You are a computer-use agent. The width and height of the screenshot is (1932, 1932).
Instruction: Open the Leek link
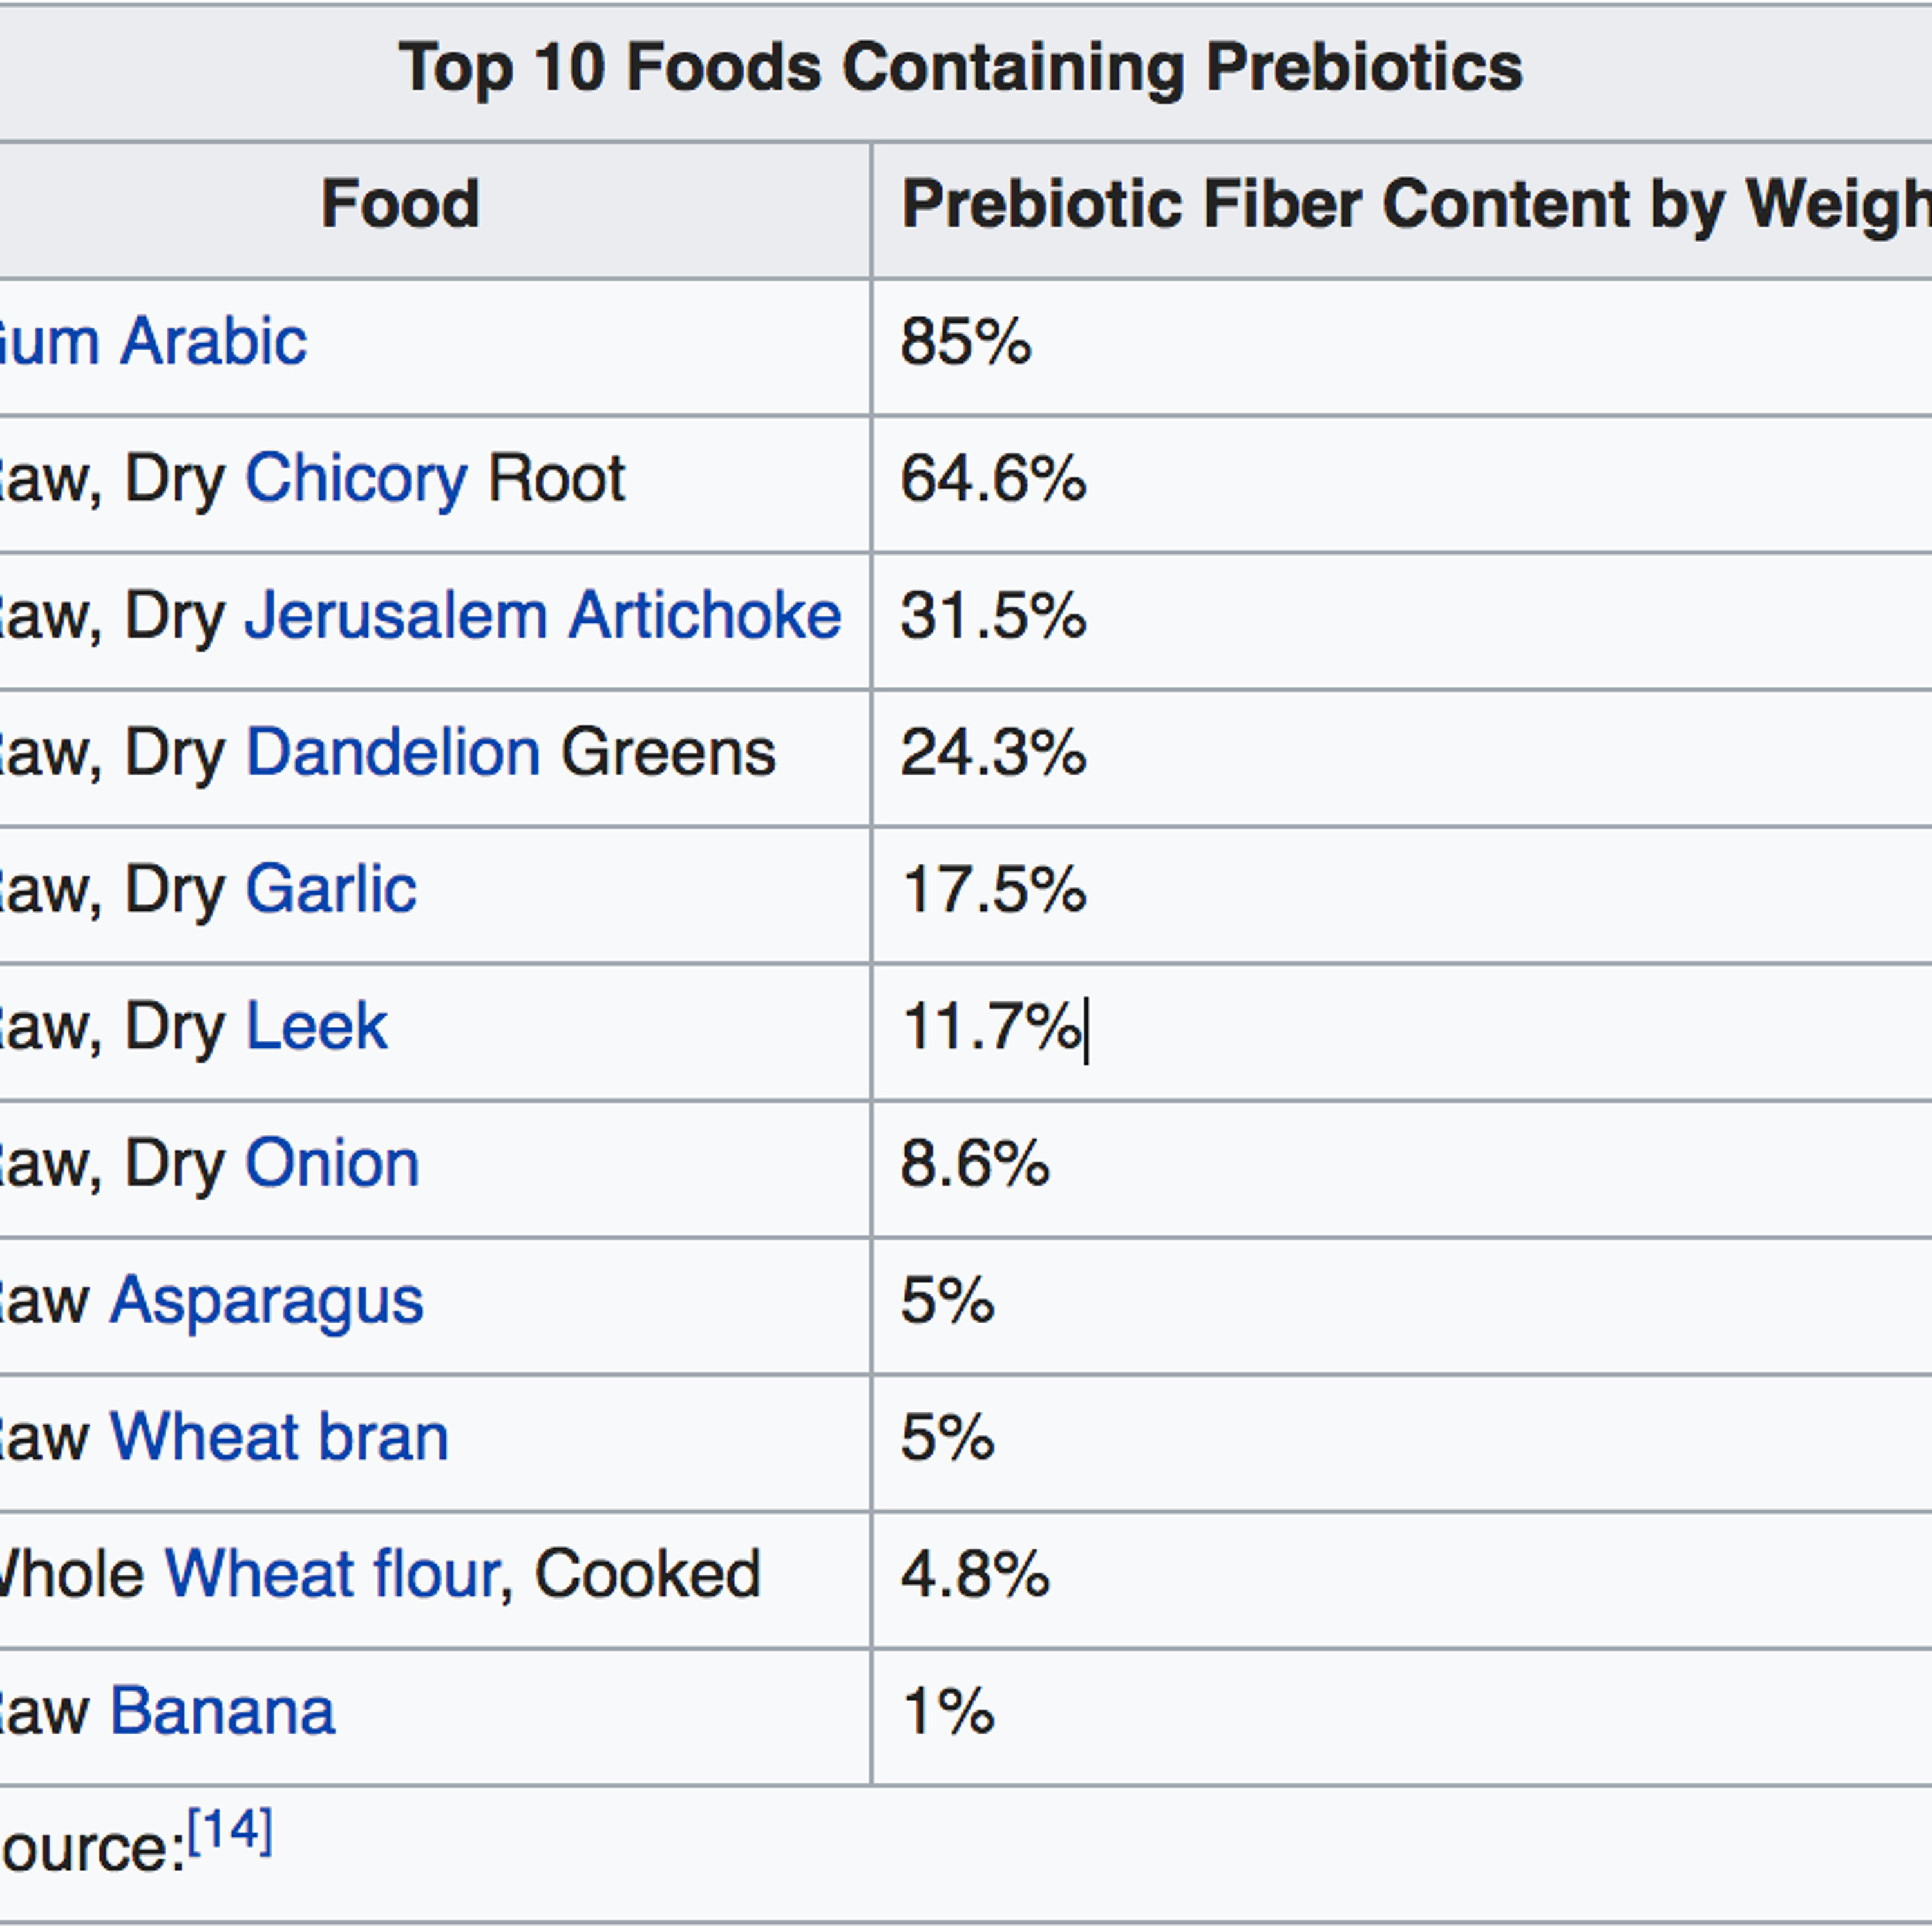(x=316, y=1027)
